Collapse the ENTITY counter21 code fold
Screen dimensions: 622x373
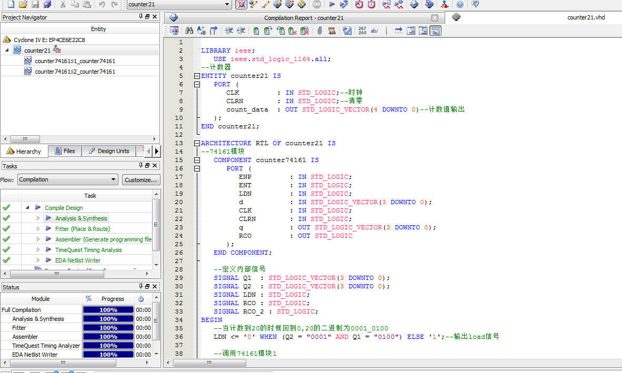click(x=197, y=76)
